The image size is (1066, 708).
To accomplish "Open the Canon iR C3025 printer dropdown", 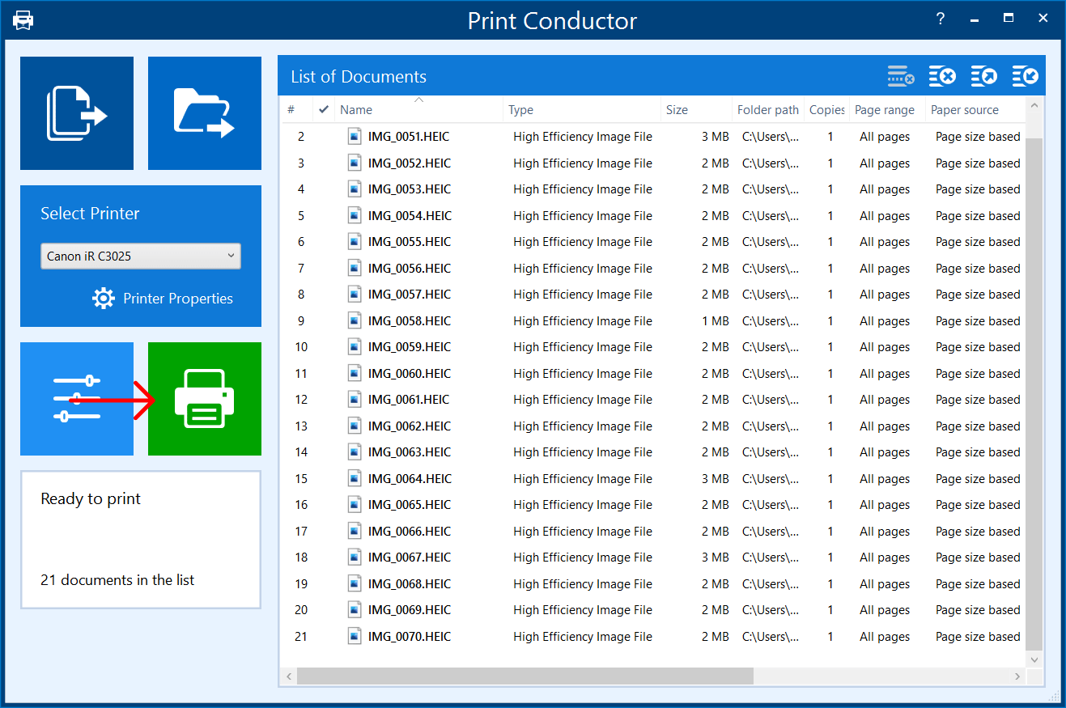I will pos(140,256).
